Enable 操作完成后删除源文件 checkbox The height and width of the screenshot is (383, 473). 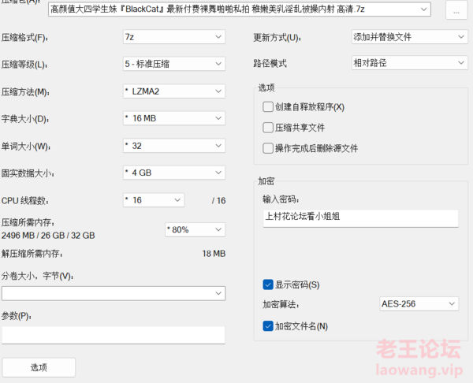[x=268, y=147]
